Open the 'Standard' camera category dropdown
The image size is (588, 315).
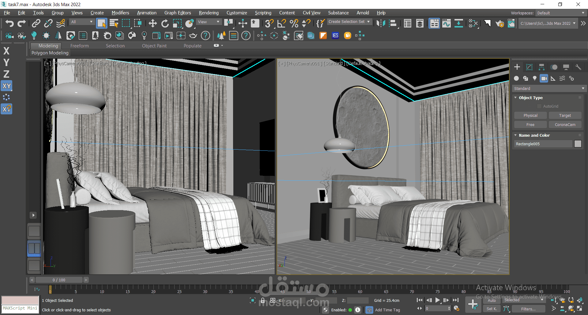click(x=549, y=88)
